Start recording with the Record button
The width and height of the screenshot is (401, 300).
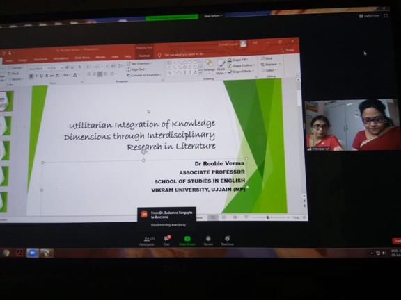[x=208, y=241]
